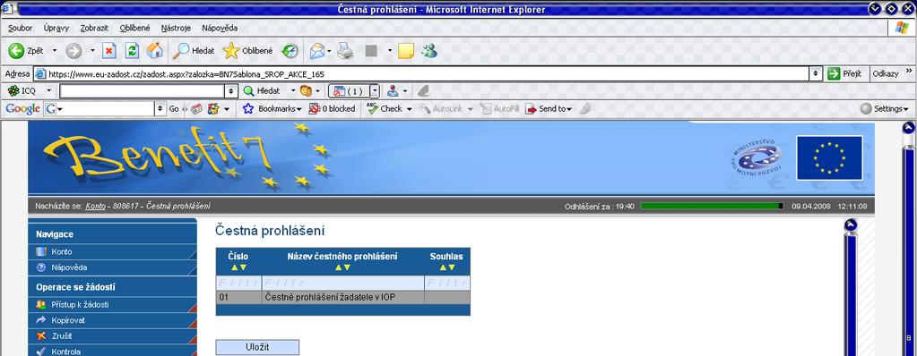Open Forward button history dropdown arrow

(x=92, y=51)
